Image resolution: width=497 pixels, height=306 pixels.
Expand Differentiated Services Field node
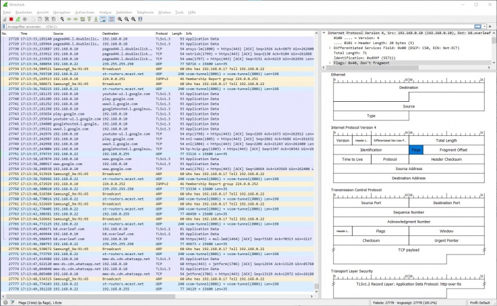tap(330, 48)
